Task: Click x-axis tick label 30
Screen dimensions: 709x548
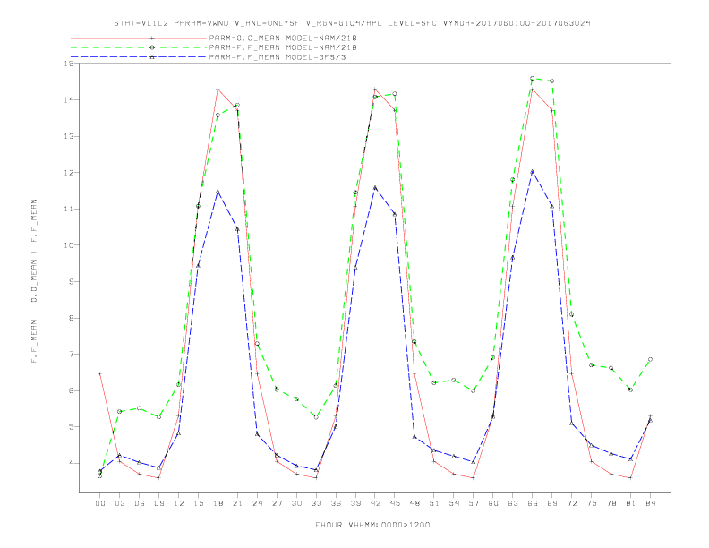Action: pos(296,503)
